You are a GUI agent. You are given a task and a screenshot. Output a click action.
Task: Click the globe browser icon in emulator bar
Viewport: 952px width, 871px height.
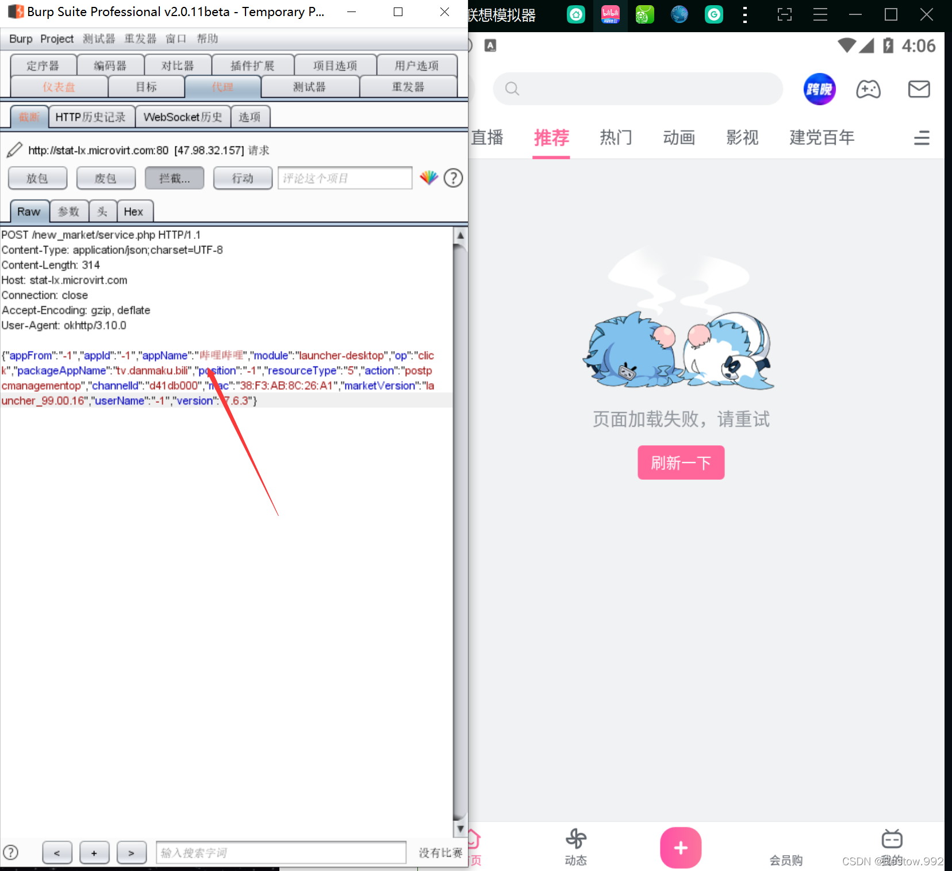(679, 14)
